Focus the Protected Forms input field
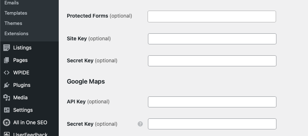This screenshot has height=136, width=308. (212, 16)
